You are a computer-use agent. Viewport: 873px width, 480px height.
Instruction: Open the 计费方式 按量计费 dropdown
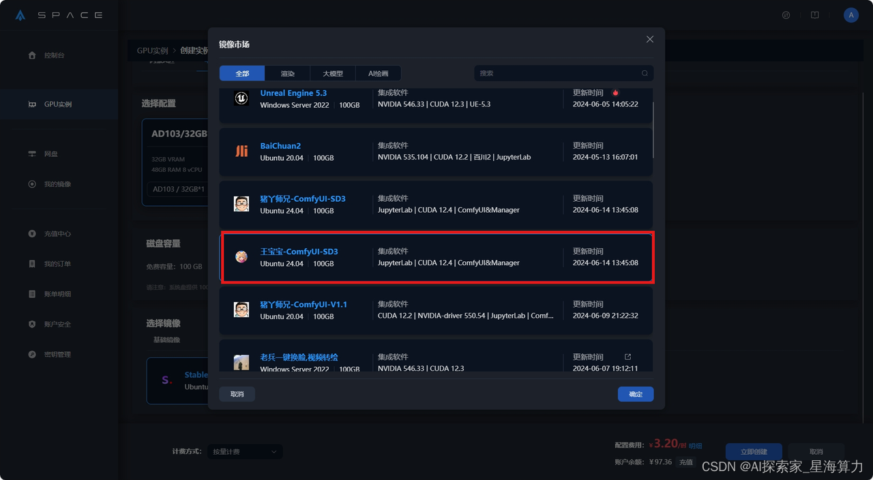click(245, 451)
